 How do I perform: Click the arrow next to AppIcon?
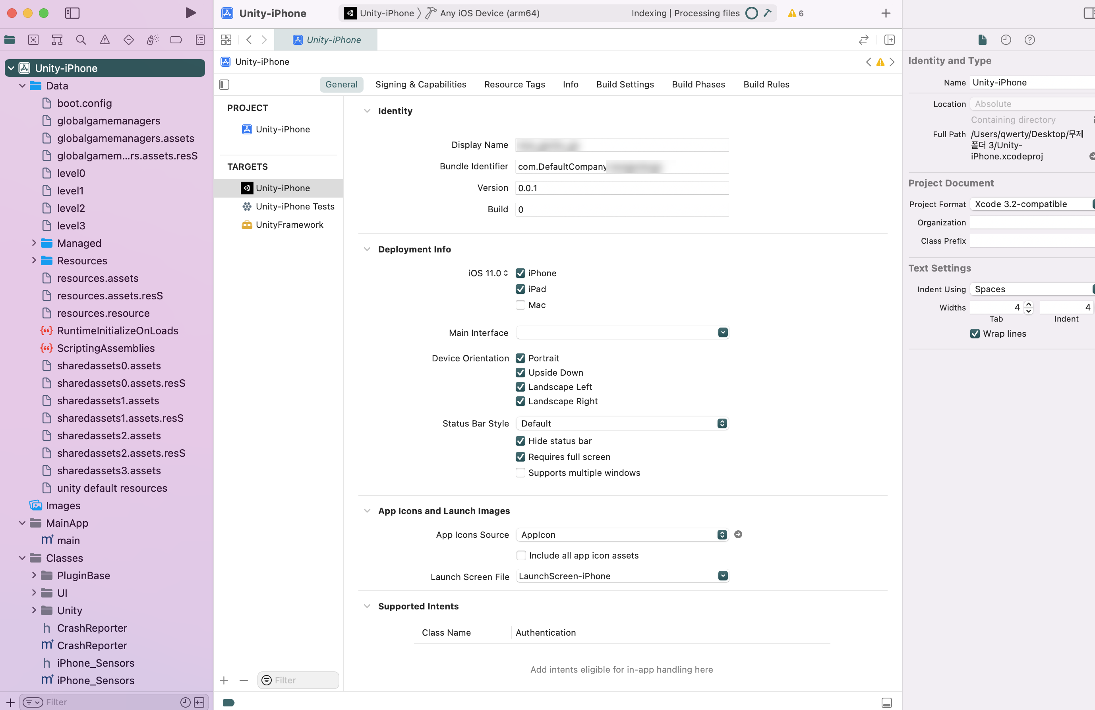tap(738, 535)
